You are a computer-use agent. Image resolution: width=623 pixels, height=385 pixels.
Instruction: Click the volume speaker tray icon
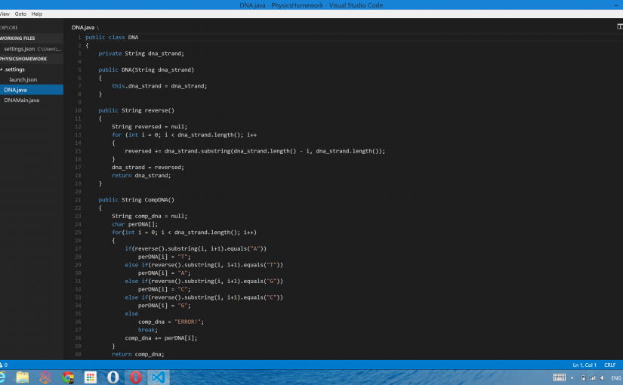point(602,377)
